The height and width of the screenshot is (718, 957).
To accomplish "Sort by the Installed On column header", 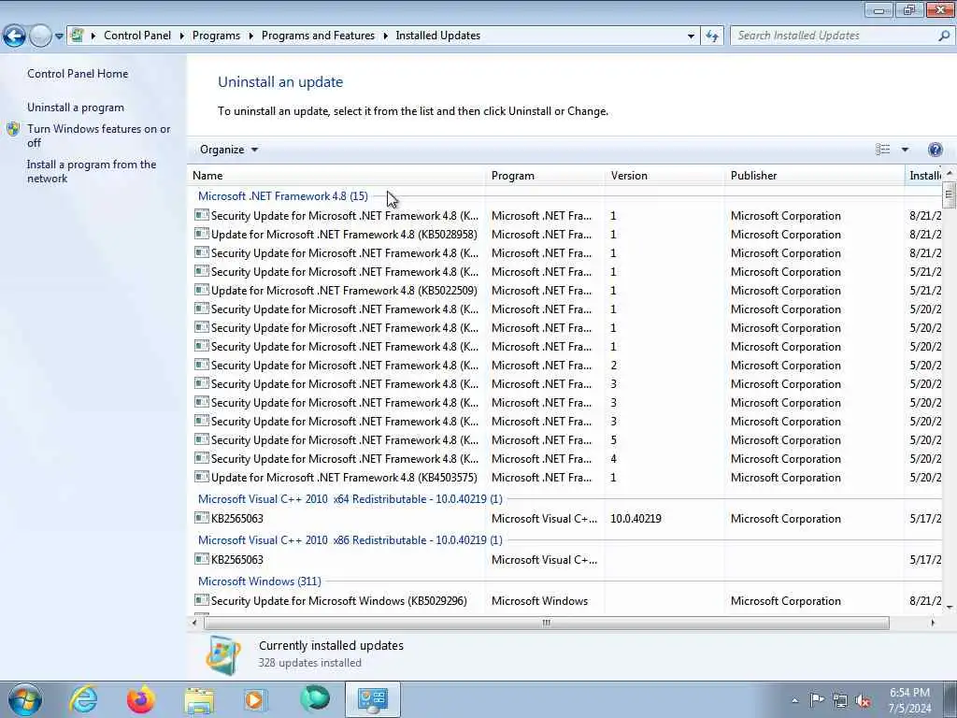I will coord(924,175).
